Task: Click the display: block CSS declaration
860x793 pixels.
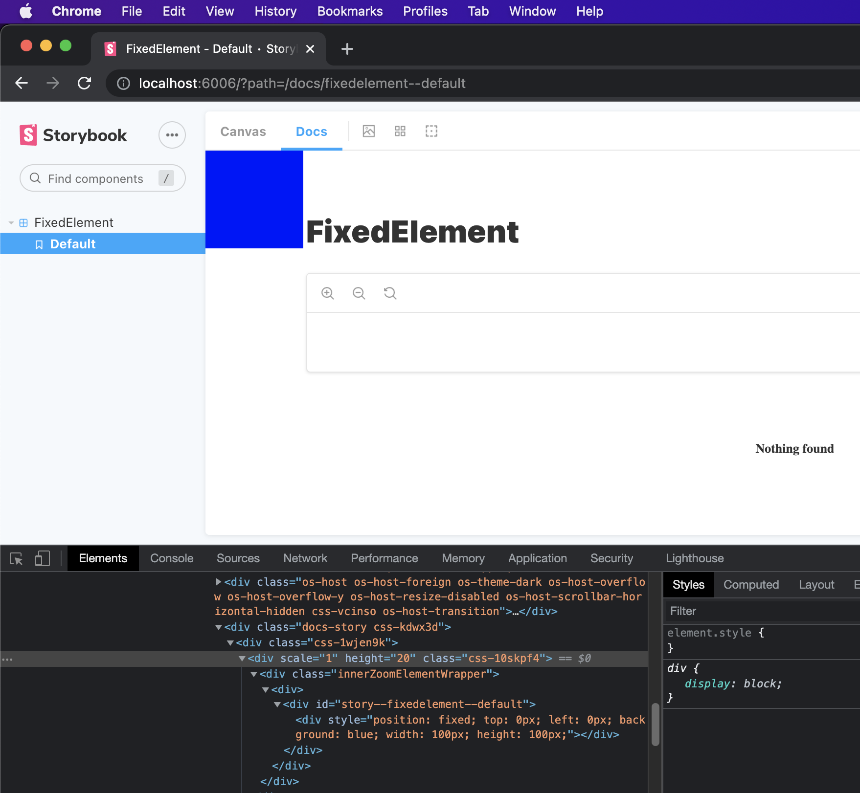Action: pyautogui.click(x=733, y=683)
